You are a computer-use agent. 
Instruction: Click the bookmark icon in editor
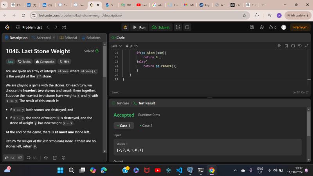(286, 46)
